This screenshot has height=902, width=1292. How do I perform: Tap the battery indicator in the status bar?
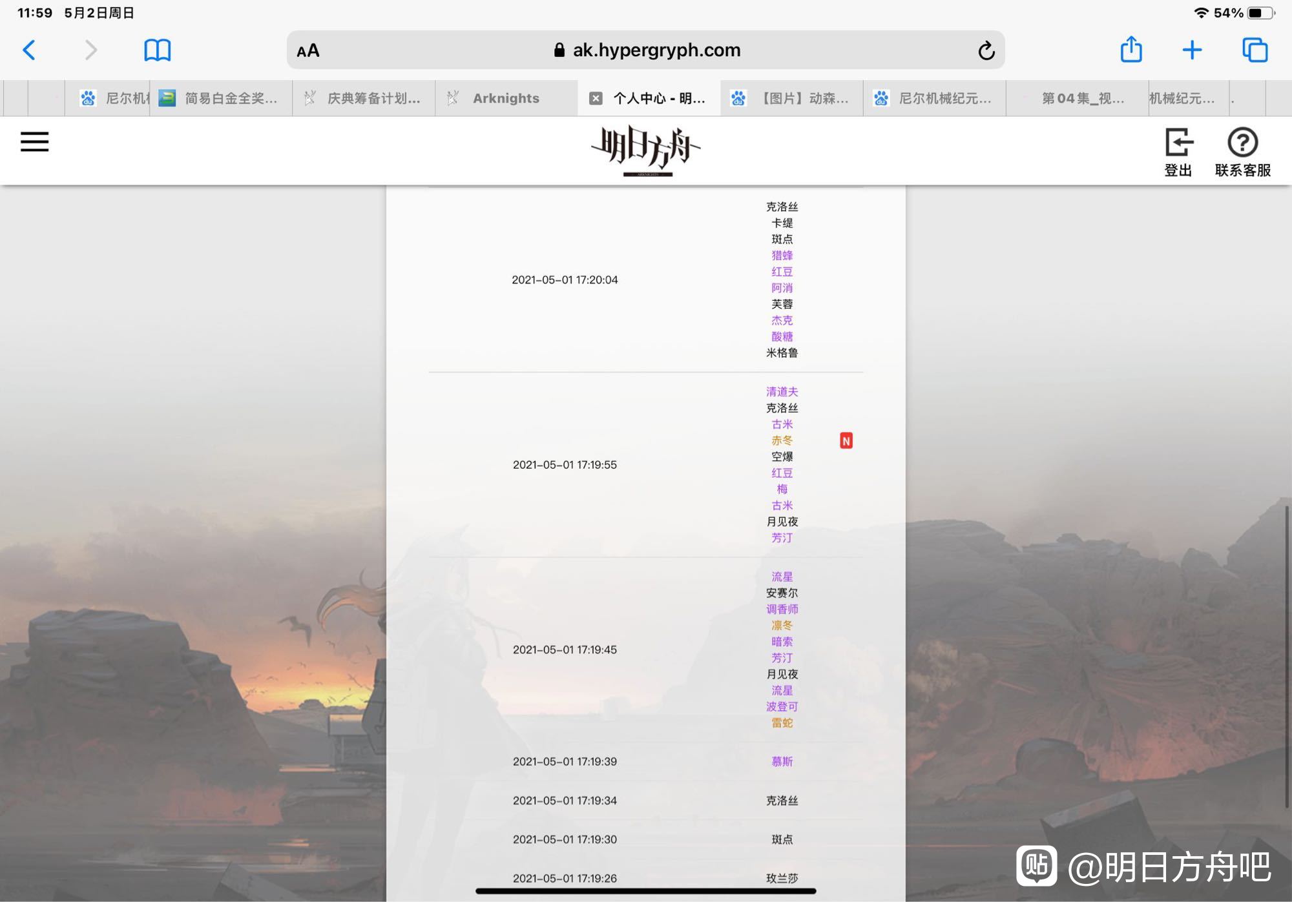(x=1261, y=13)
